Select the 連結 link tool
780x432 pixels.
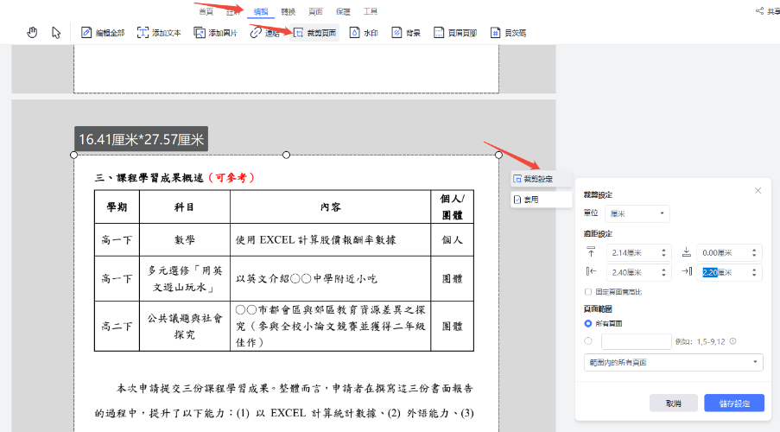pos(264,33)
